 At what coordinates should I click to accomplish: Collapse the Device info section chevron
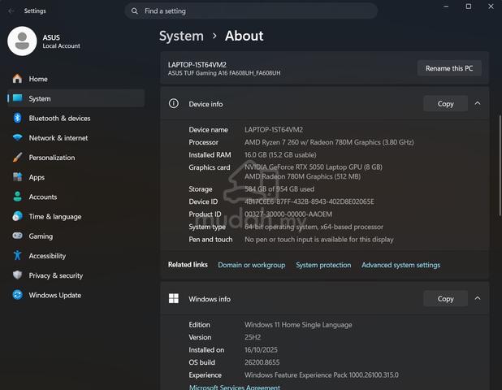[478, 103]
